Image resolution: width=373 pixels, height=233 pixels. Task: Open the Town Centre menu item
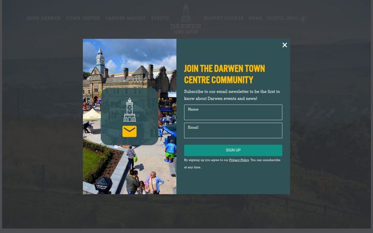tap(83, 18)
